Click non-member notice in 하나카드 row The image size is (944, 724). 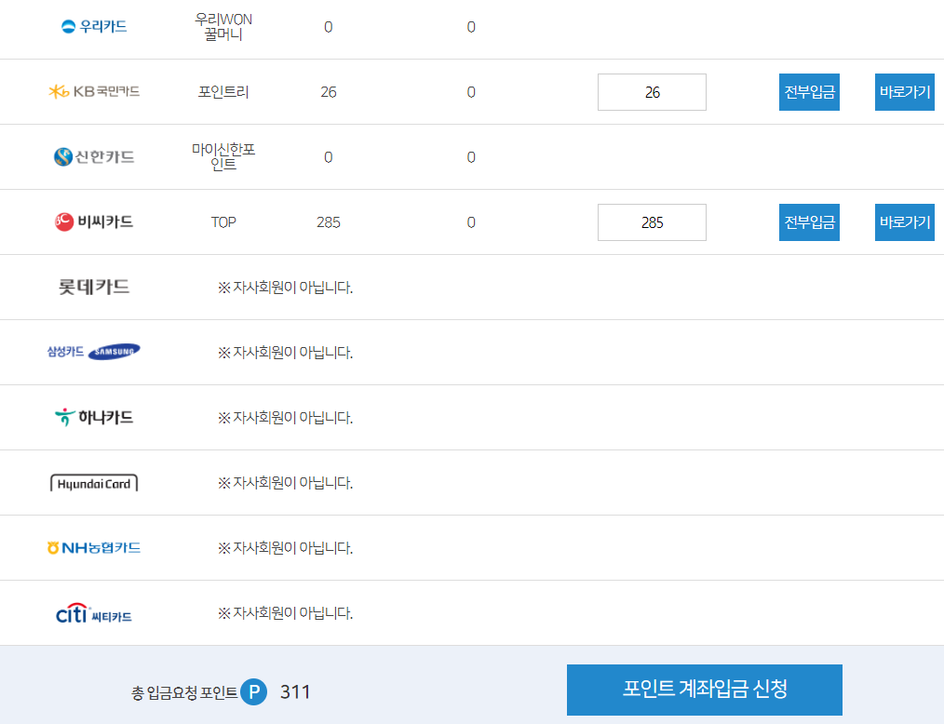(286, 417)
